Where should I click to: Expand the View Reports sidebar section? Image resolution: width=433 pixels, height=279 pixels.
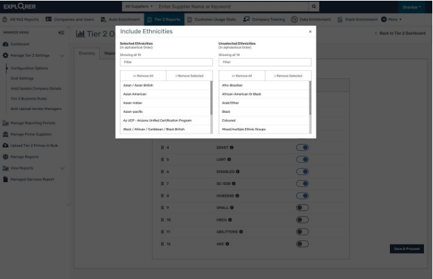[x=35, y=168]
